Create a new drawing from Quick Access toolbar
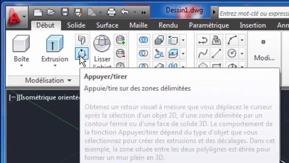Screen dimensions: 289x163 click(x=38, y=12)
